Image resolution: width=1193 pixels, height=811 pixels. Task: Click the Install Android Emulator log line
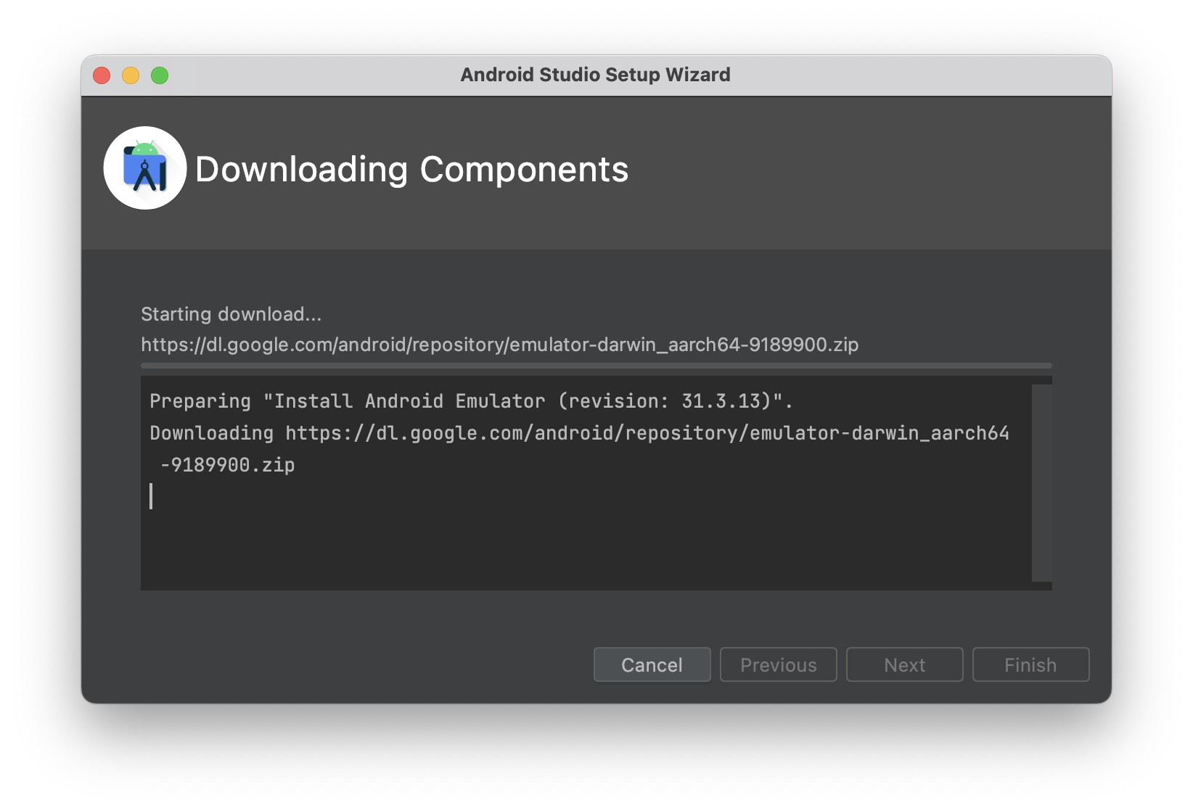pyautogui.click(x=470, y=400)
